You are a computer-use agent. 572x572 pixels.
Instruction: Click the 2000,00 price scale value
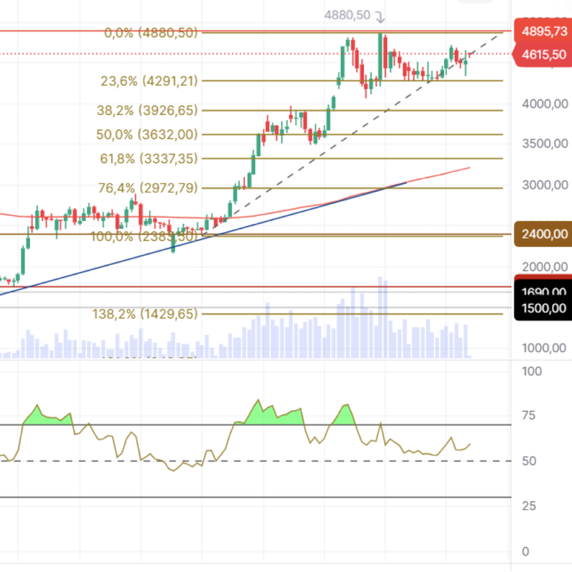coord(545,267)
